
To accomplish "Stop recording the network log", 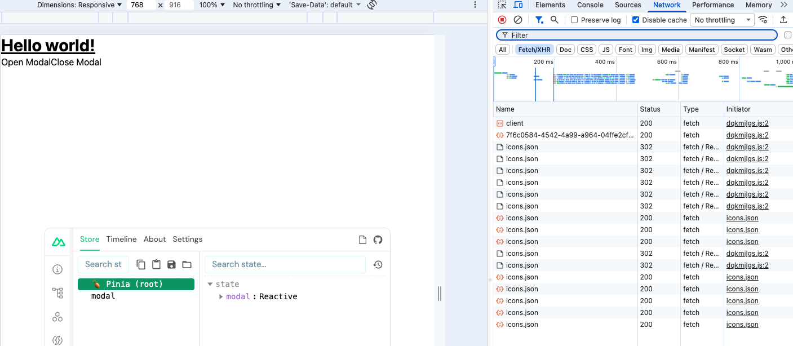I will point(502,20).
